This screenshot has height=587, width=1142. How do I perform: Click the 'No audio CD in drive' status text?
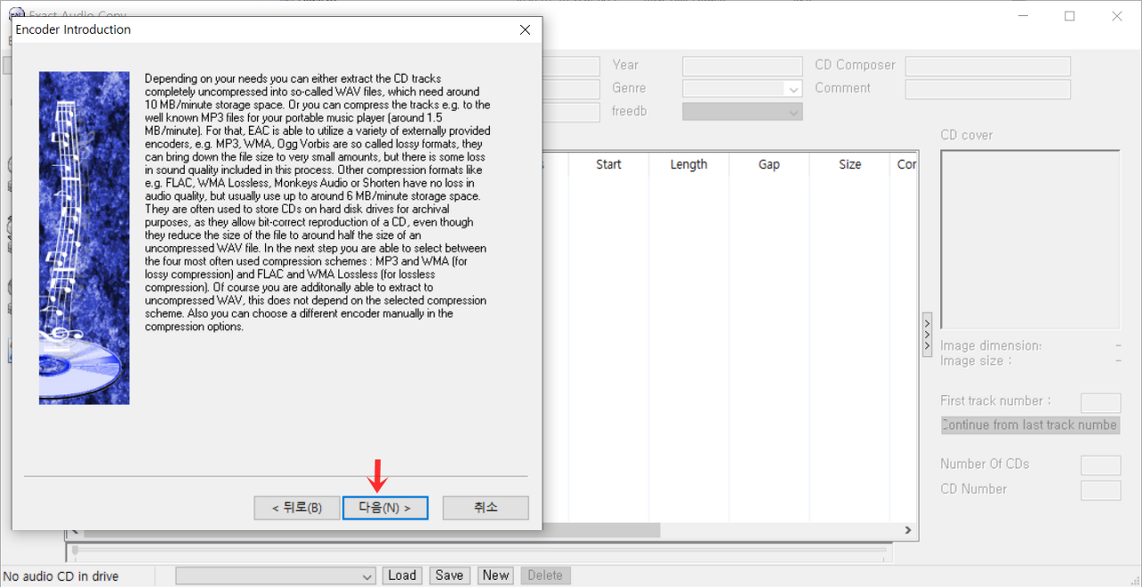(x=62, y=576)
